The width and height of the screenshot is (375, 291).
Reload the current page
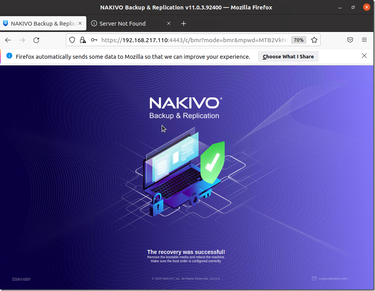(x=36, y=40)
